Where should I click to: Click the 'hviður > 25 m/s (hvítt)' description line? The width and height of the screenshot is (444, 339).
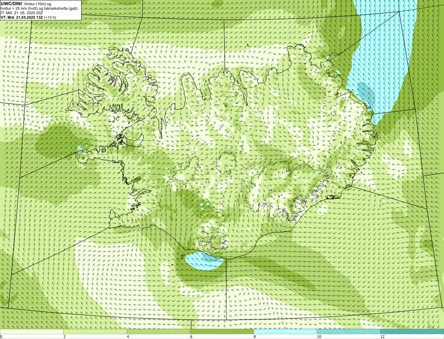coord(39,8)
